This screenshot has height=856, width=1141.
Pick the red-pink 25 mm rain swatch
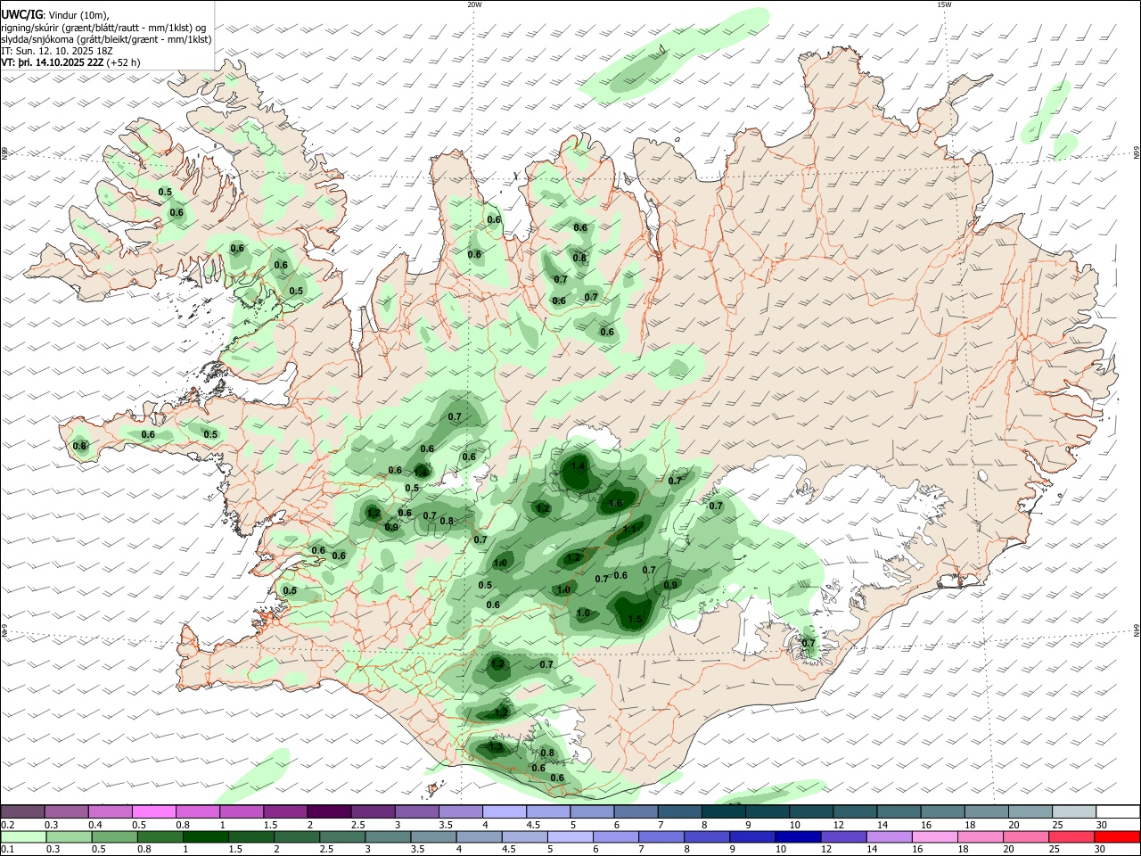[1071, 837]
